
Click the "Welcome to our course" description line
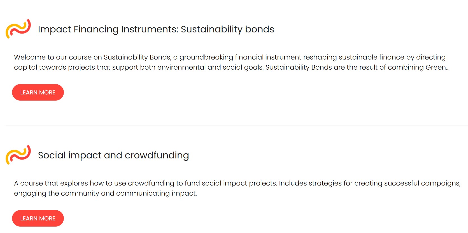pos(230,57)
